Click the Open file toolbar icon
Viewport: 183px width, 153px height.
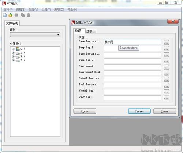(11, 15)
